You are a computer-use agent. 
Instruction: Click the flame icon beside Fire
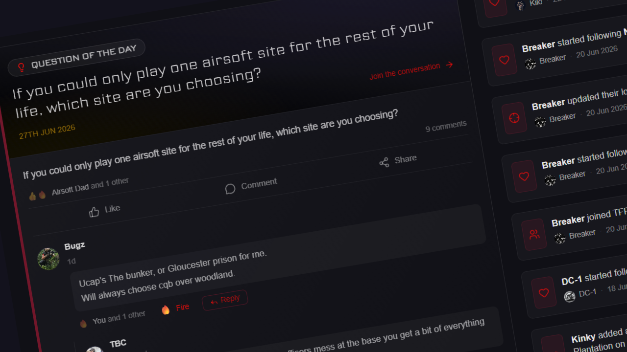coord(166,309)
